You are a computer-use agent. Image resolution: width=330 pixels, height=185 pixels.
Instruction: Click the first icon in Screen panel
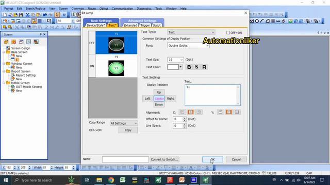pyautogui.click(x=6, y=42)
